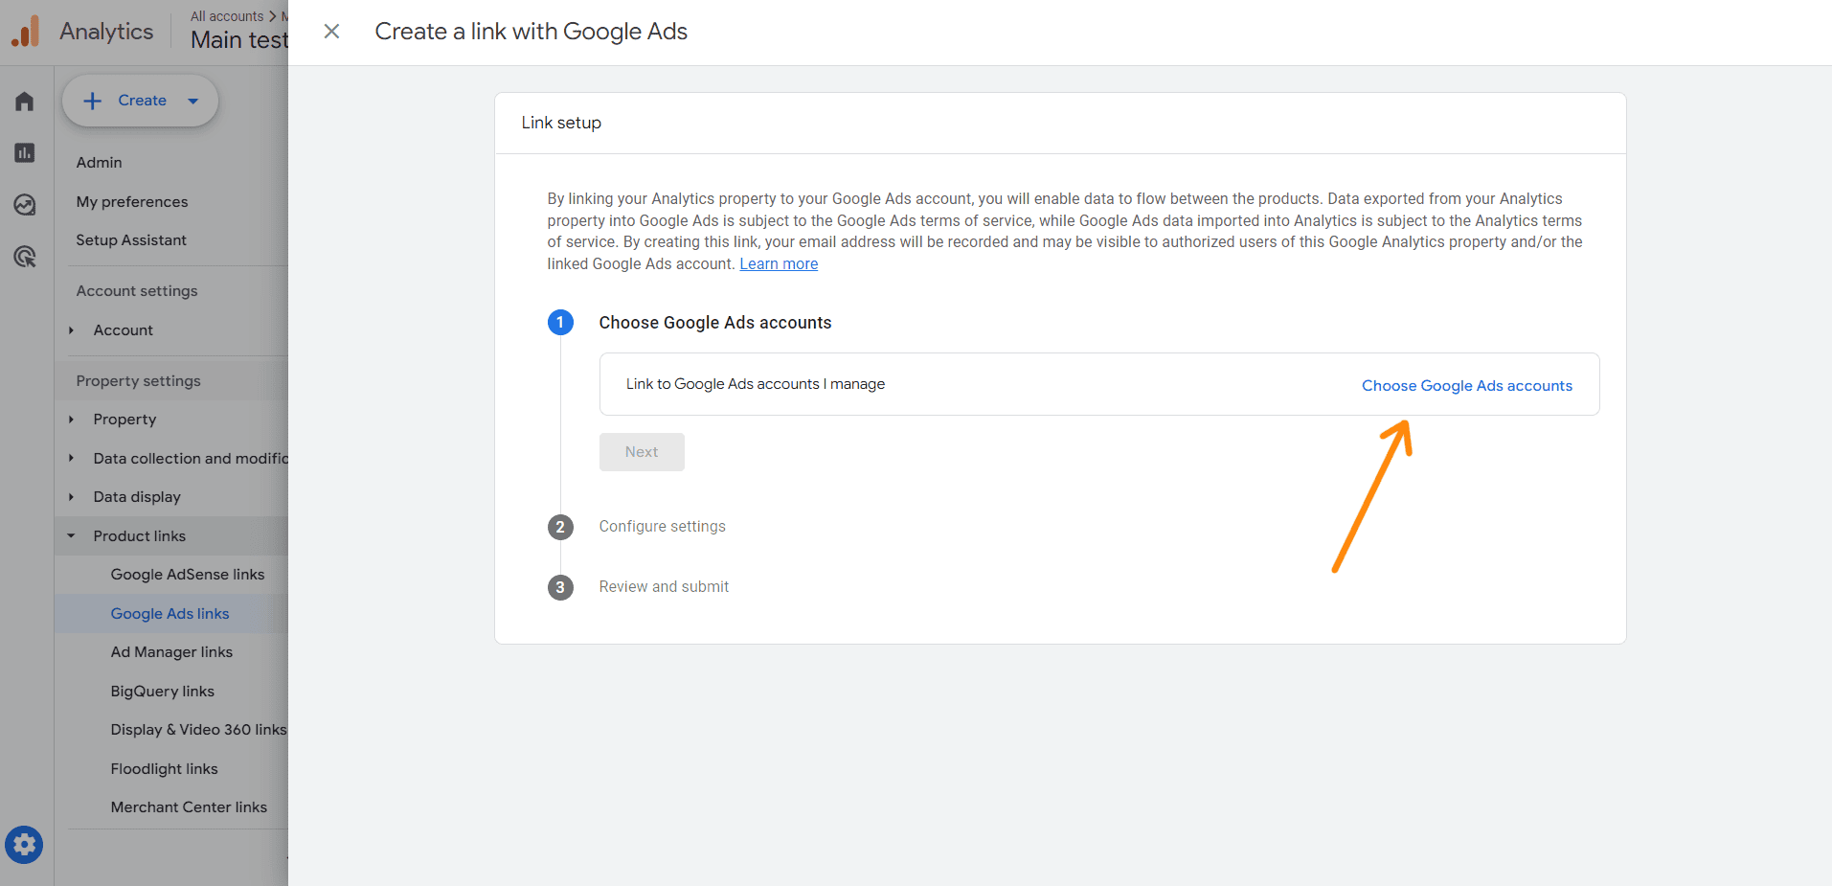Select Google Ads links
Image resolution: width=1832 pixels, height=886 pixels.
(x=170, y=614)
